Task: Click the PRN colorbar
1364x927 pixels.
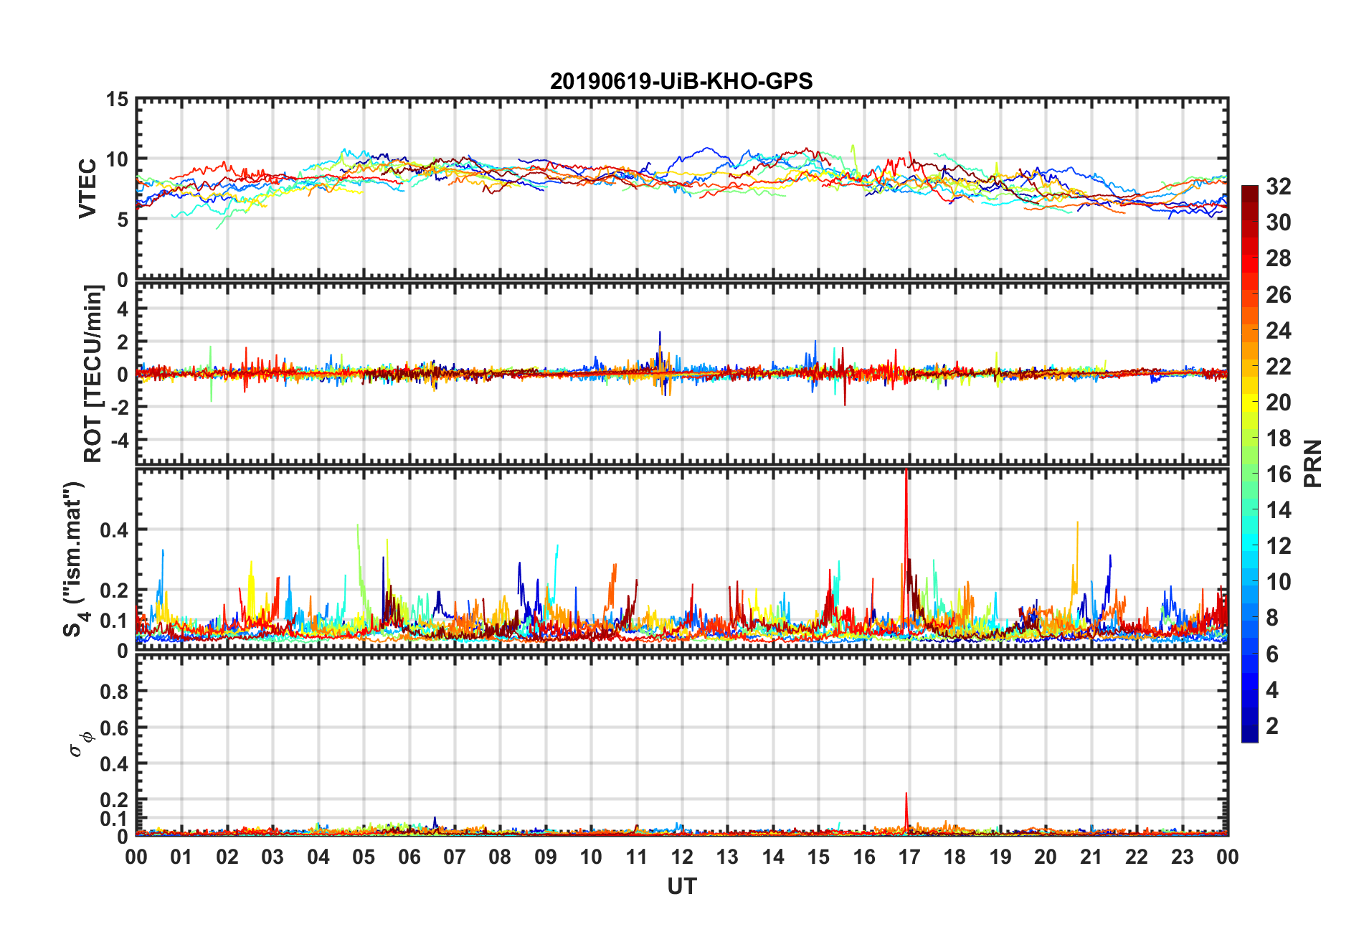Action: [x=1250, y=464]
